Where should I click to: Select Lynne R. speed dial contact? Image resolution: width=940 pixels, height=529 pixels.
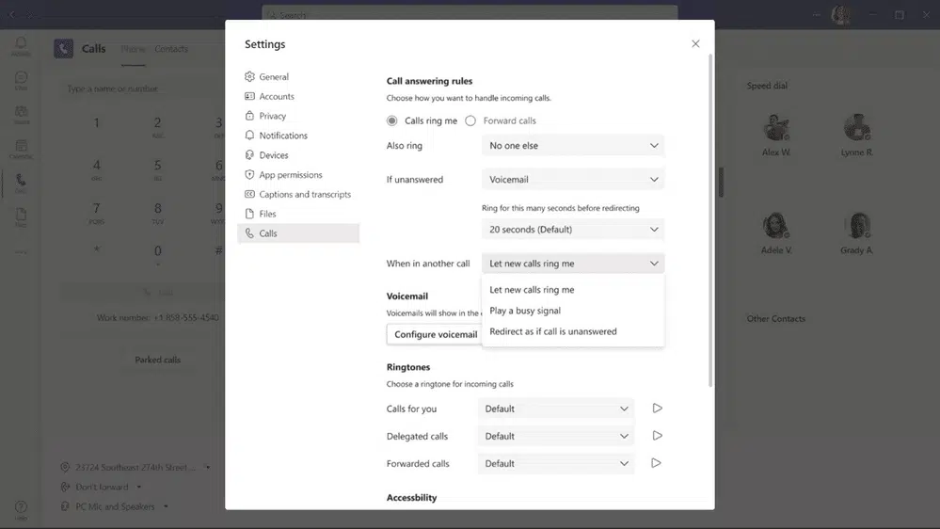click(856, 136)
